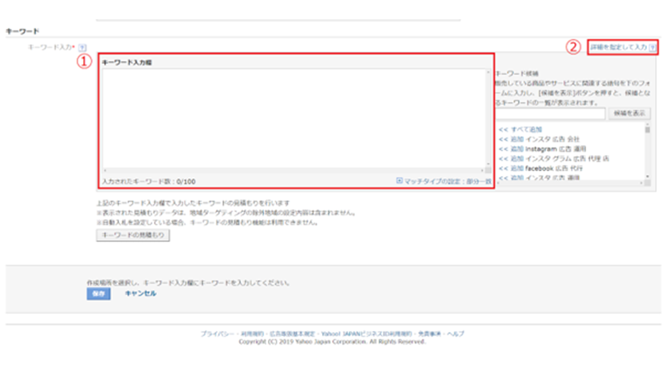Open the 利用規約 footer link

point(251,334)
